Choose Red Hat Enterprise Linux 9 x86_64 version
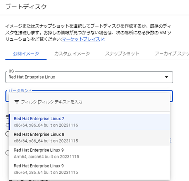The height and width of the screenshot is (181, 189). coord(89,169)
